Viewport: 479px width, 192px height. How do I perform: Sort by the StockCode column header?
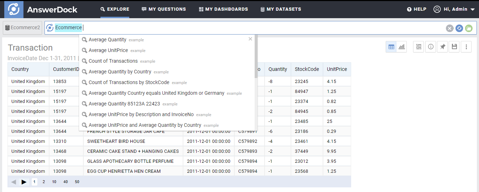307,69
